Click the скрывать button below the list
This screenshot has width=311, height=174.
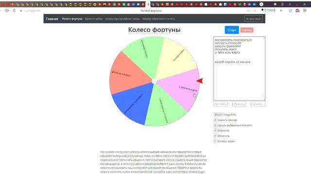pyautogui.click(x=258, y=104)
